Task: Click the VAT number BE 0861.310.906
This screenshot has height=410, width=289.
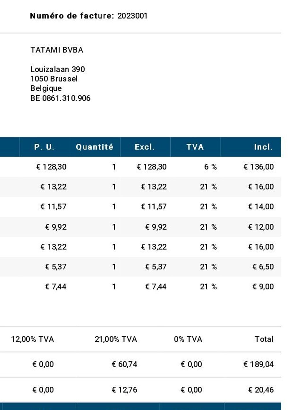Action: pos(60,98)
